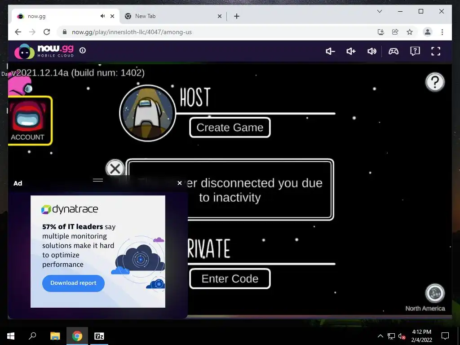
Task: Click the muted volume tray icon
Action: pos(402,336)
